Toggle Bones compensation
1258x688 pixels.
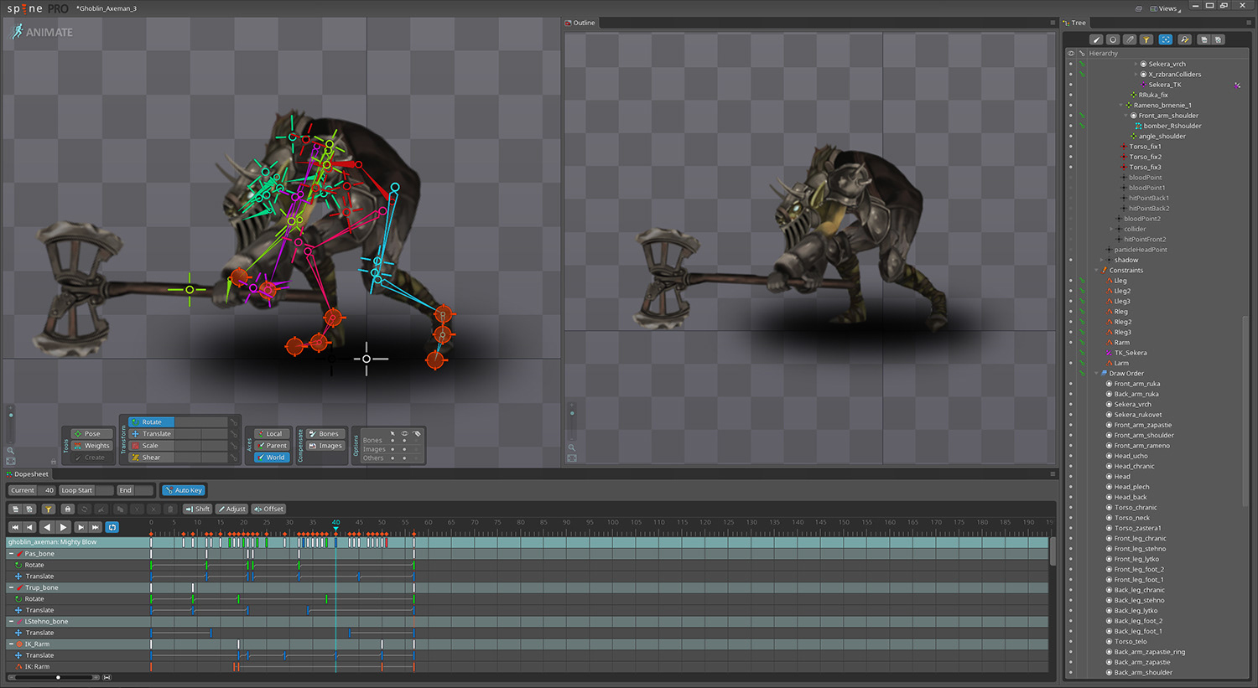pyautogui.click(x=325, y=434)
